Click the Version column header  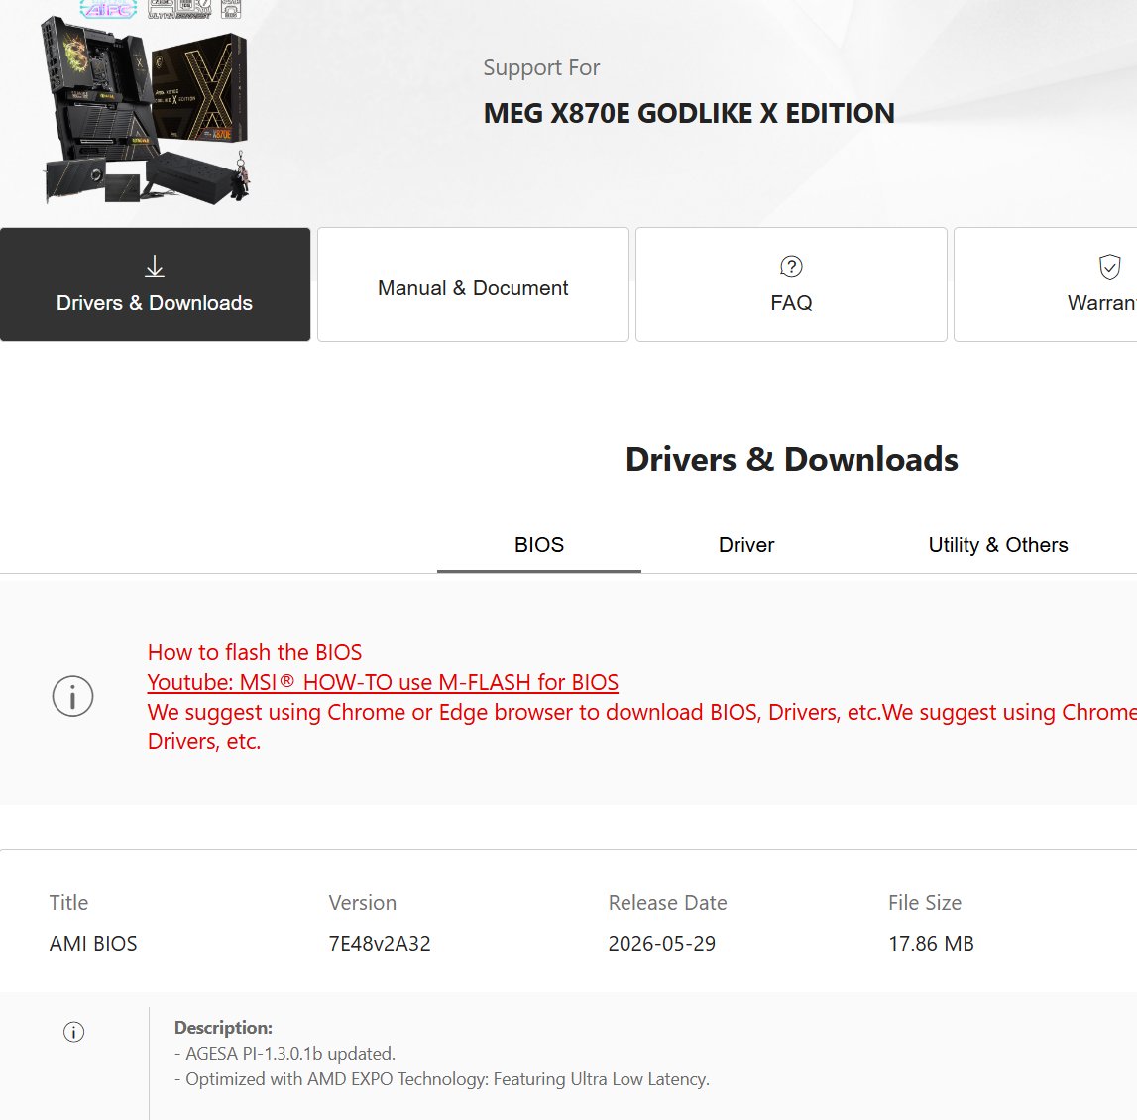coord(362,903)
